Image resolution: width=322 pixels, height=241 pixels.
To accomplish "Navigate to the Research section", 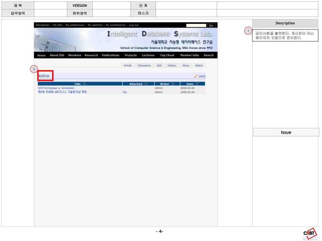I will (92, 55).
